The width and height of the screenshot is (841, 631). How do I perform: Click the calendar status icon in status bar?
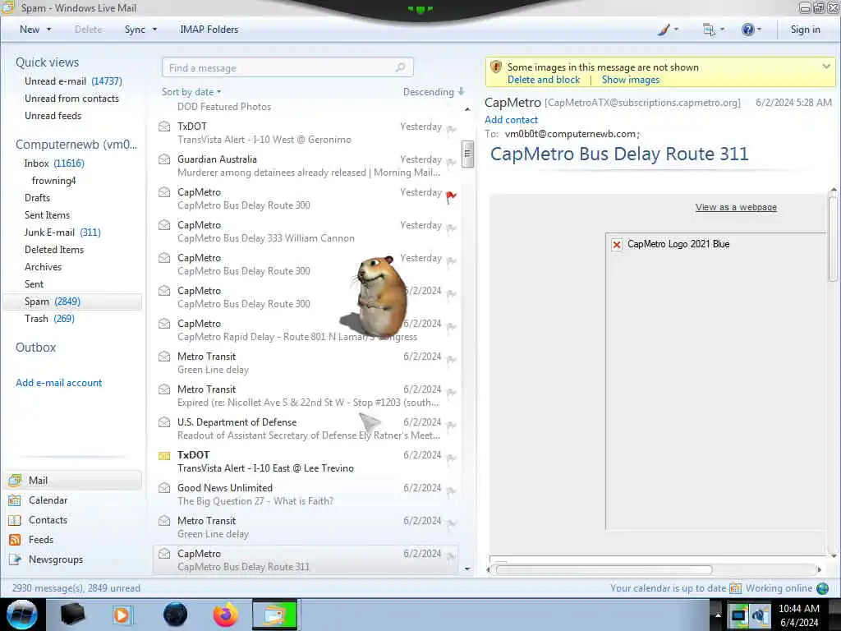point(735,588)
